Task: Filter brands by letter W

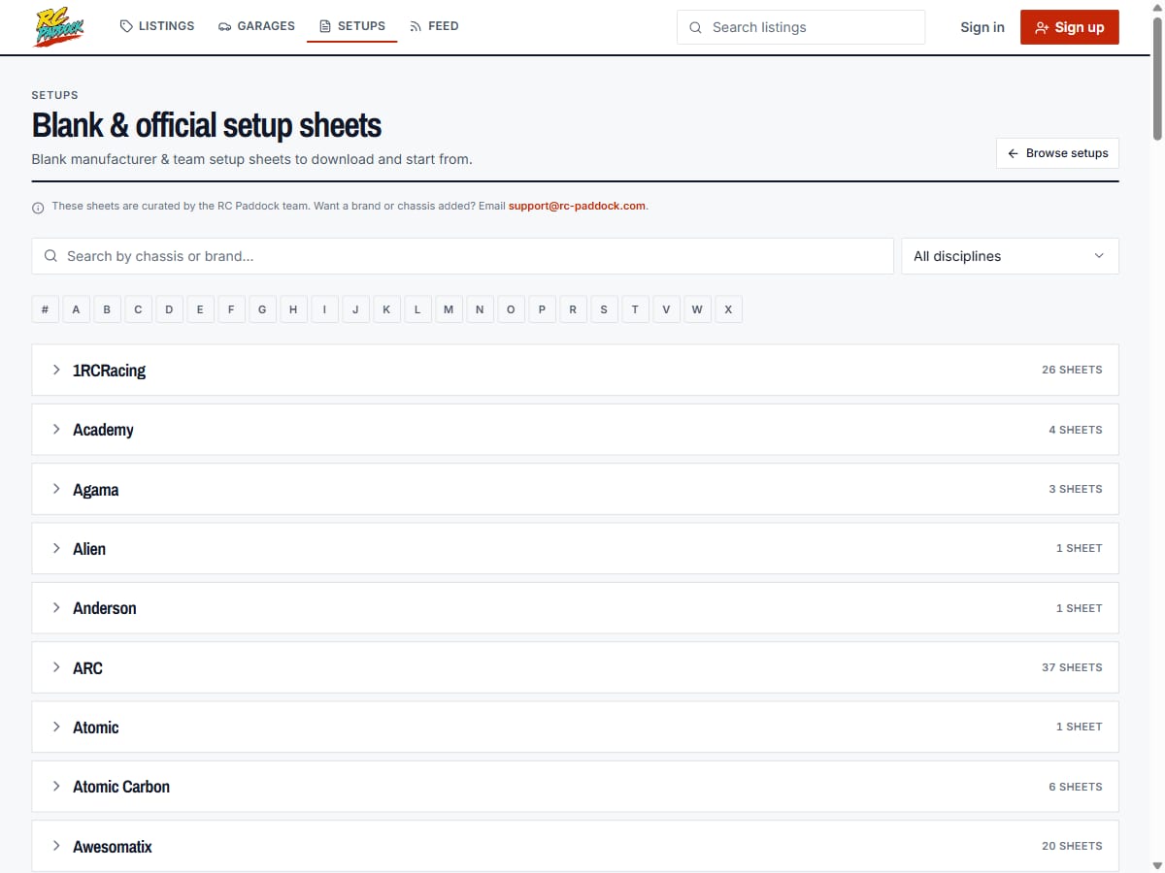Action: pos(697,309)
